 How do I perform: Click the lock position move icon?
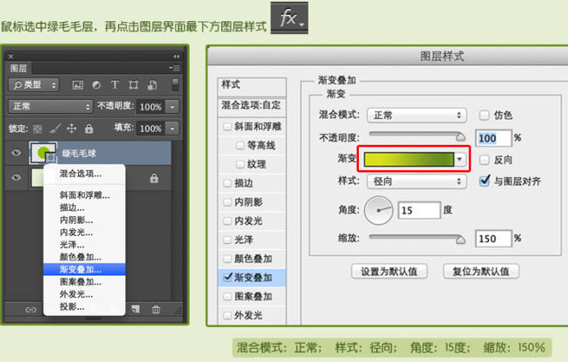pos(72,129)
